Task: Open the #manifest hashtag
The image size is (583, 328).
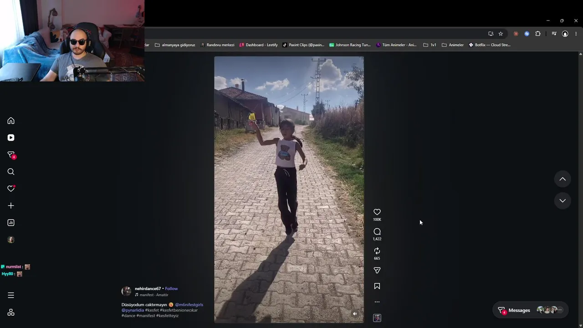Action: [146, 316]
